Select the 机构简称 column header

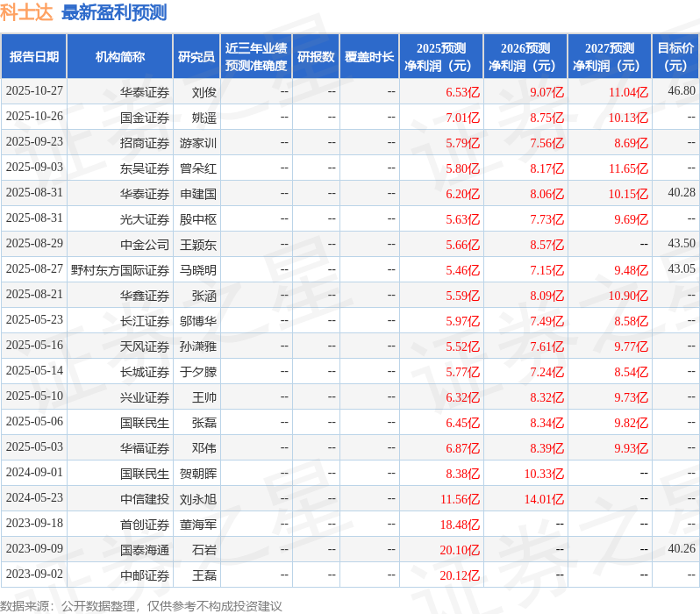(x=119, y=57)
